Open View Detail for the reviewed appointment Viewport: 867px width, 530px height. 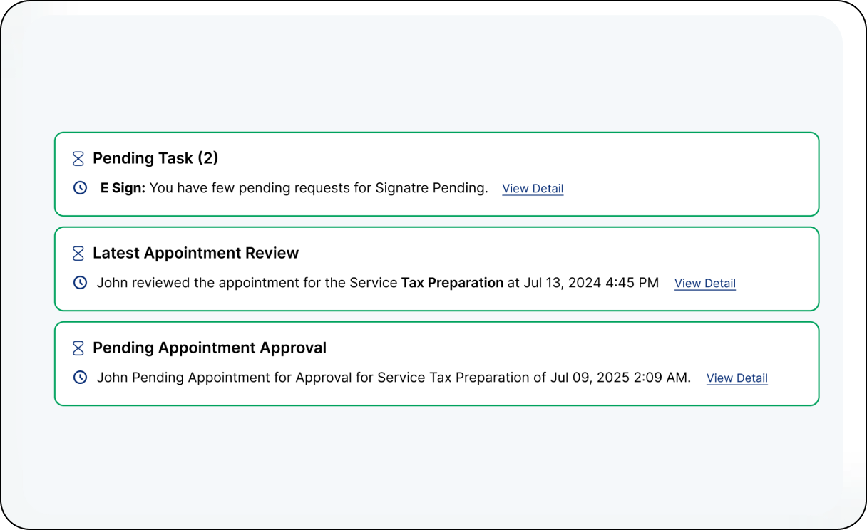[704, 284]
